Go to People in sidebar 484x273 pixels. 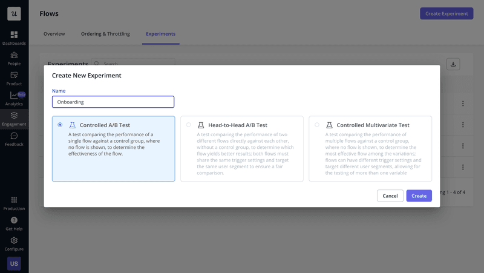(x=14, y=56)
